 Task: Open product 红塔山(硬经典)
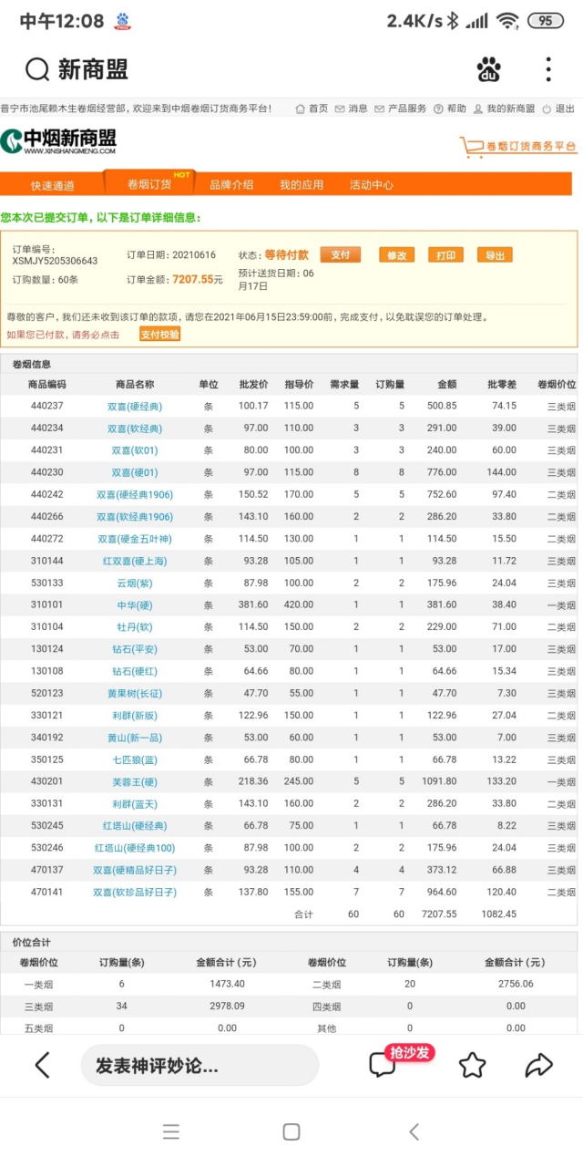coord(135,826)
